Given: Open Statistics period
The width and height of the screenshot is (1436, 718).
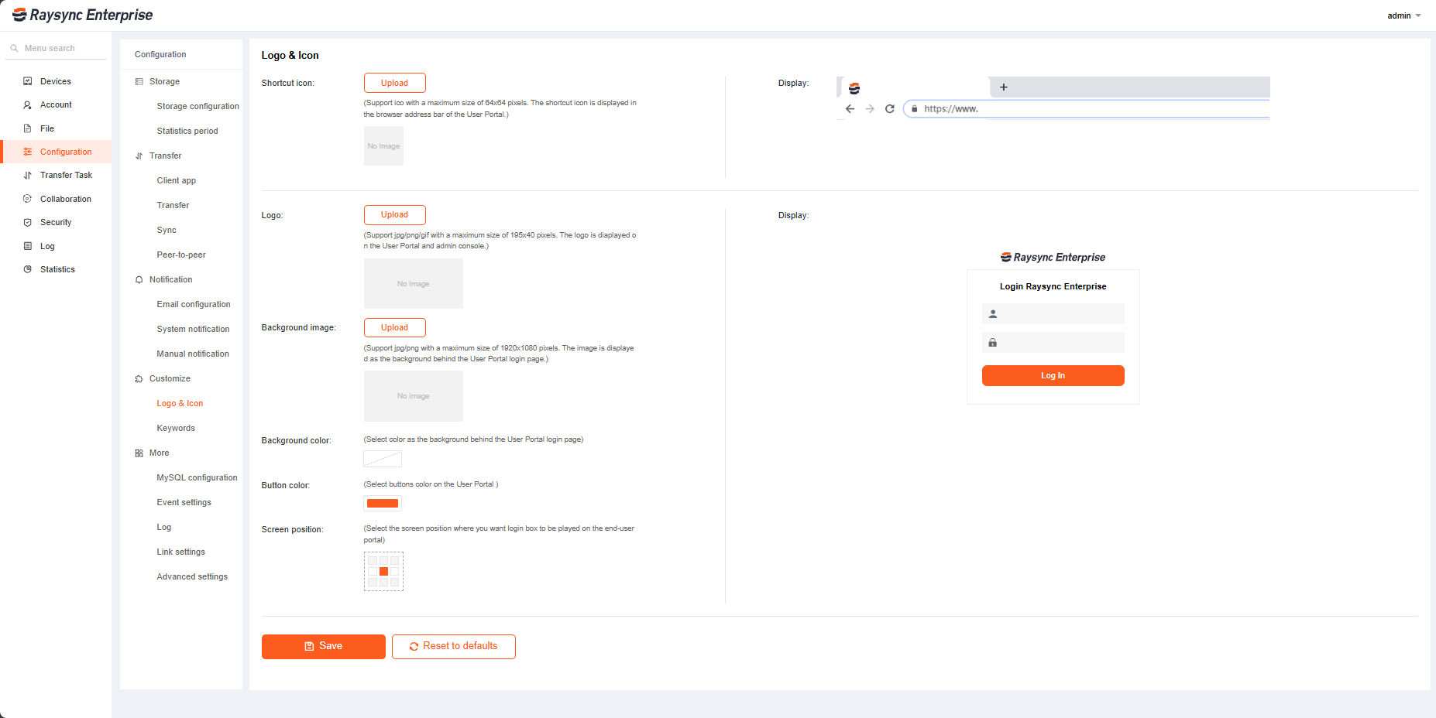Looking at the screenshot, I should pyautogui.click(x=187, y=131).
